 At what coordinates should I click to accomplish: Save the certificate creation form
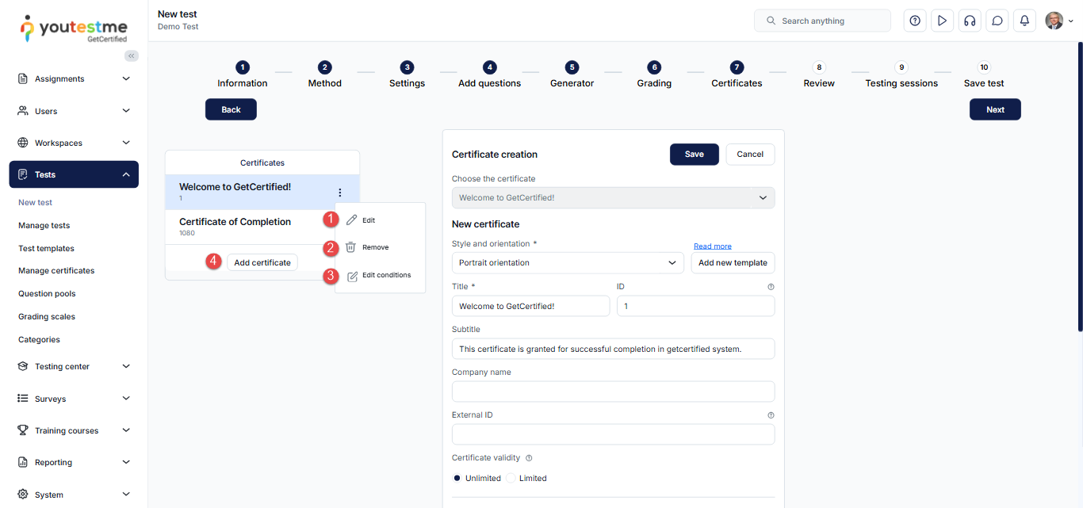(695, 154)
